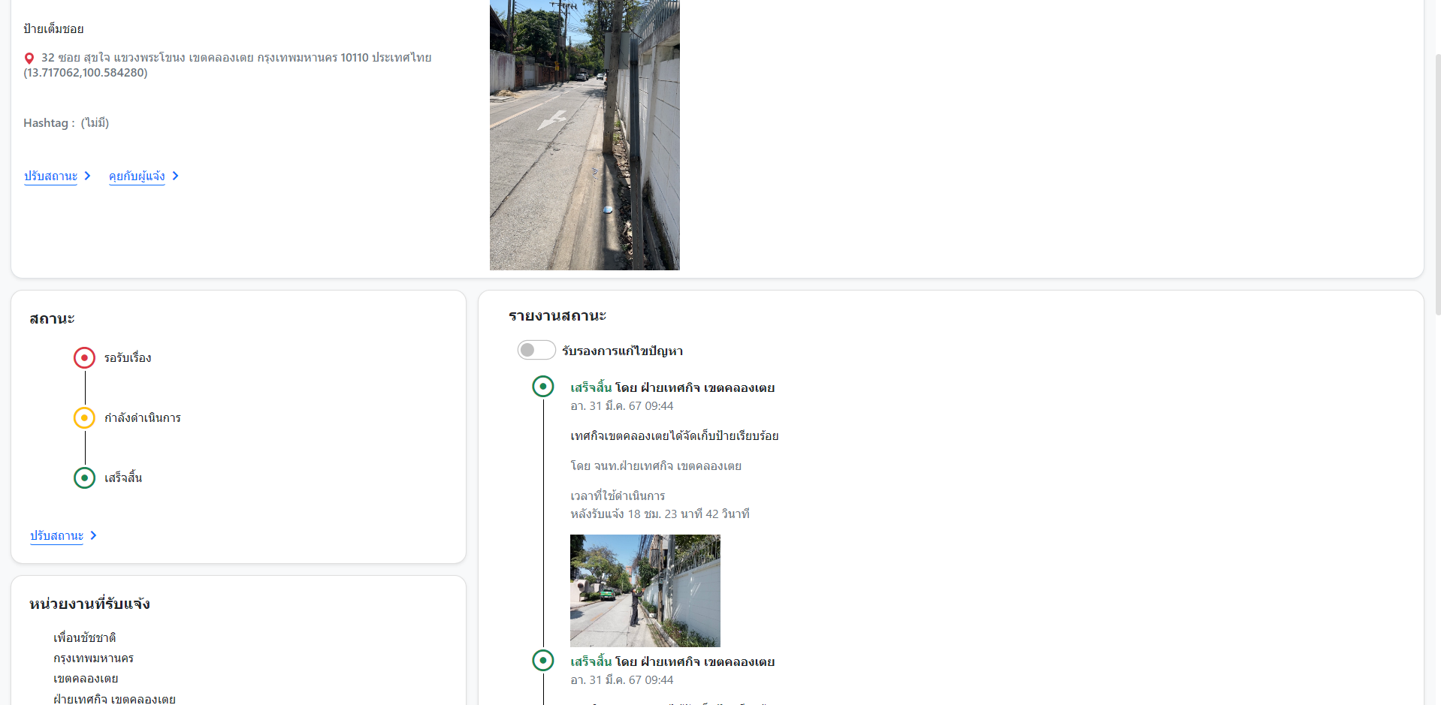Select 'ฝ่ายเทศกิจ เขตคลองเตย' in agency list
Image resolution: width=1441 pixels, height=705 pixels.
114,698
